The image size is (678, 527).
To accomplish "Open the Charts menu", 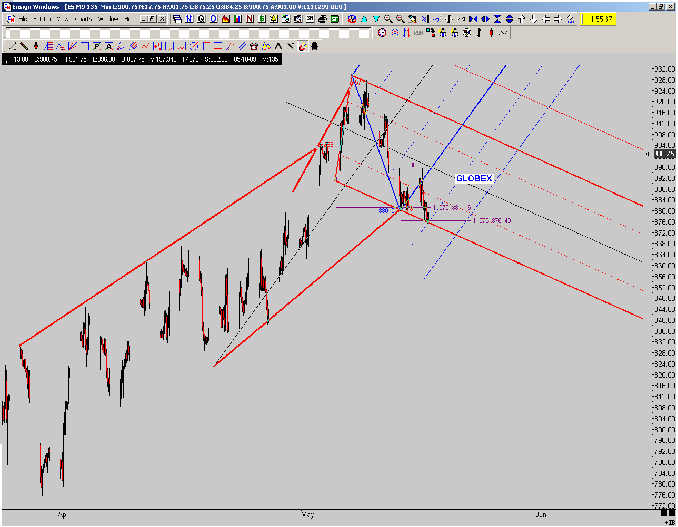I will 83,19.
